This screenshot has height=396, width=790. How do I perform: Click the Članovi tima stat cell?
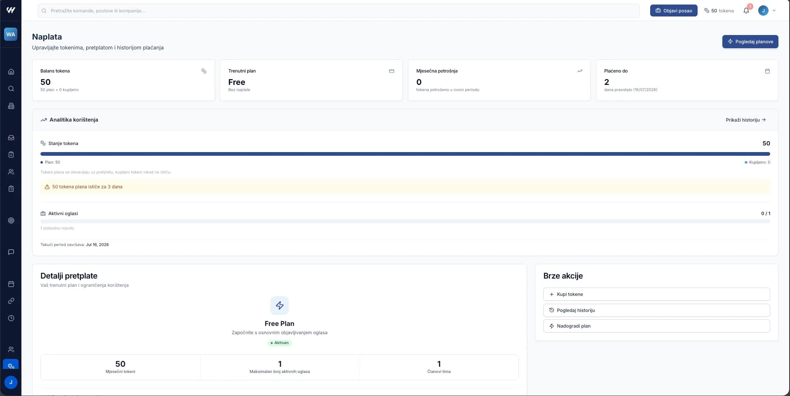[x=439, y=367]
